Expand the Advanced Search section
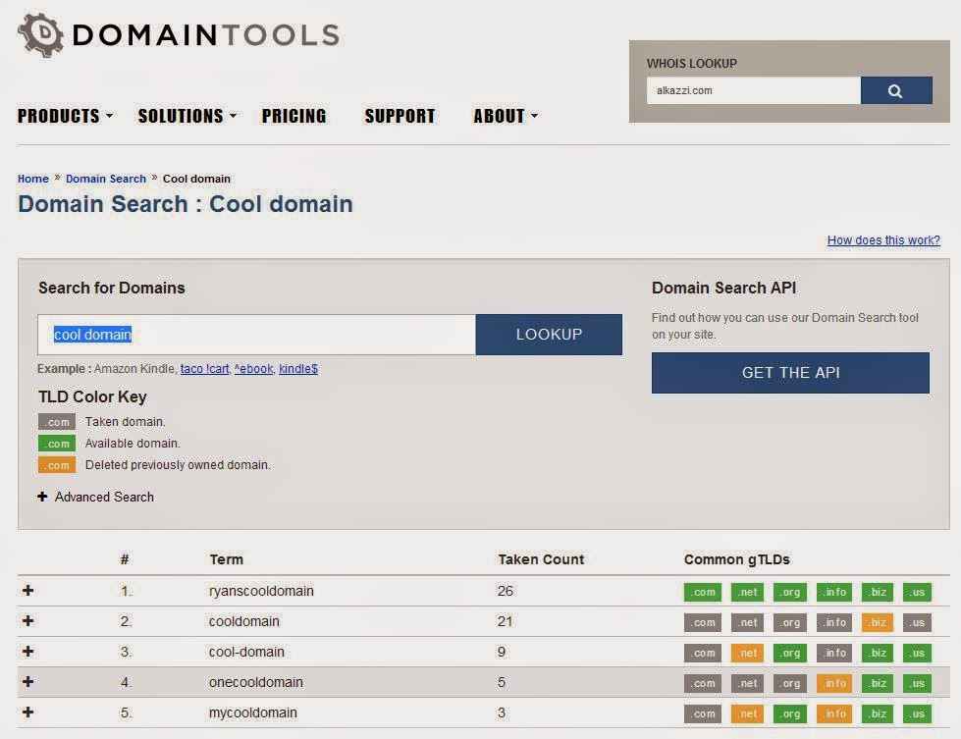Screen dimensions: 961x739 point(95,498)
